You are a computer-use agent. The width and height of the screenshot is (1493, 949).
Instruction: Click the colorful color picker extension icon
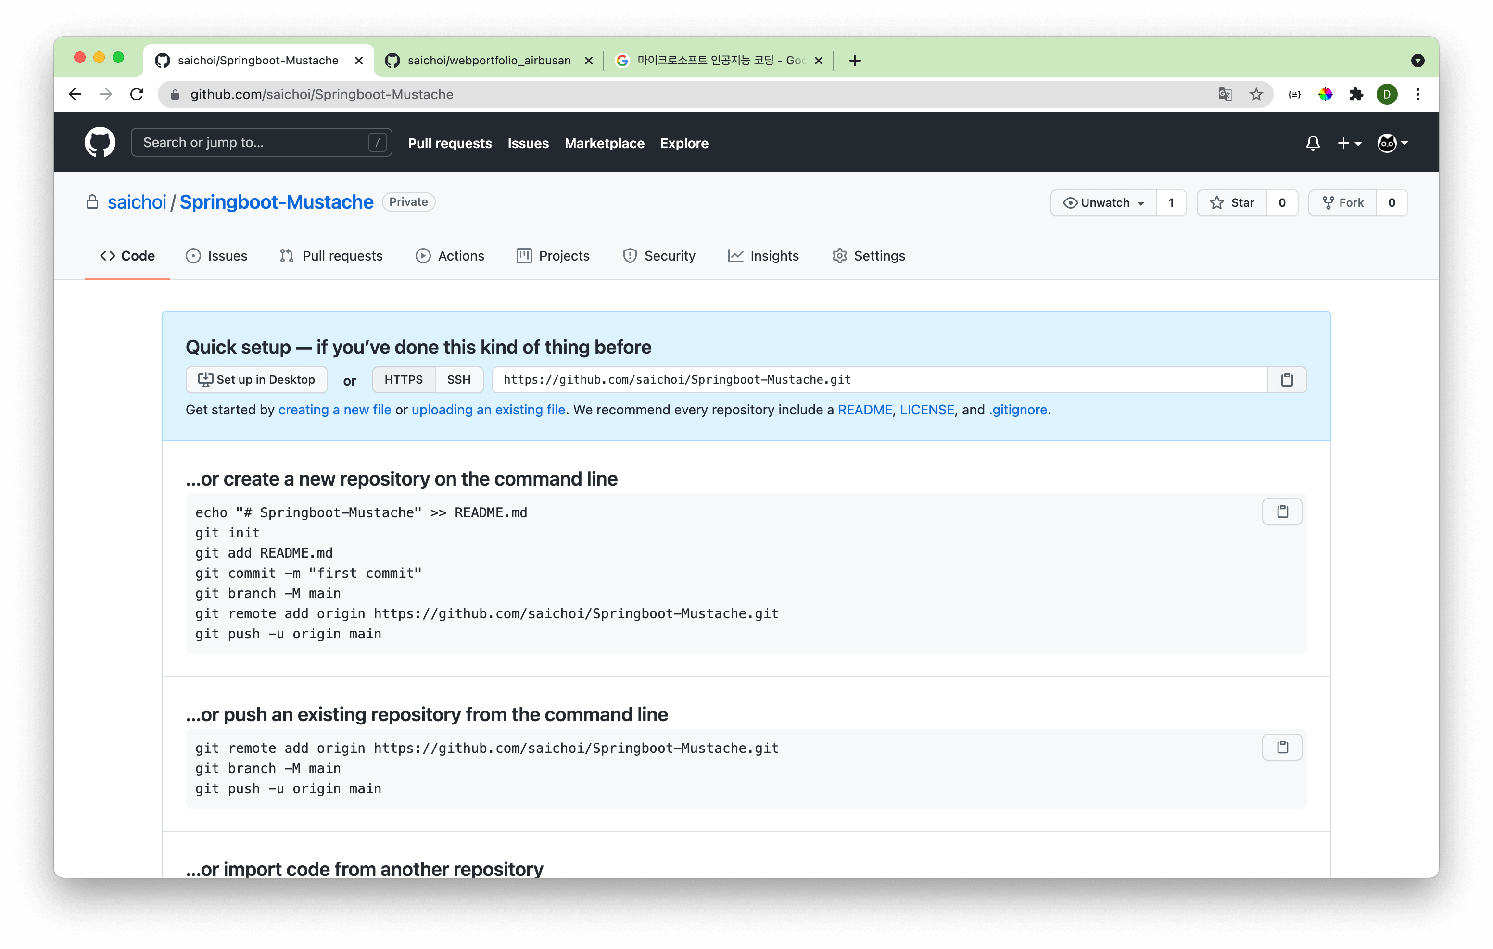tap(1325, 94)
